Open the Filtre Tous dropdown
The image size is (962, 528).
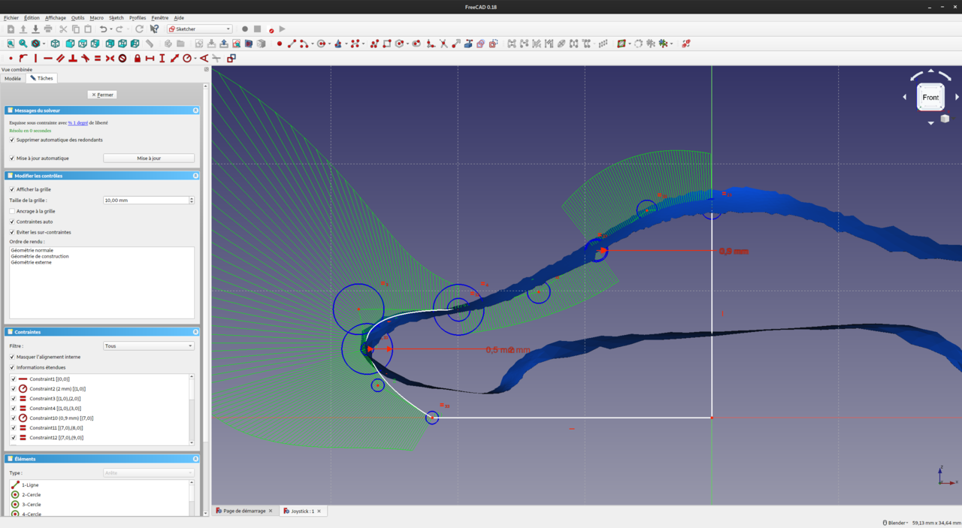(x=149, y=346)
